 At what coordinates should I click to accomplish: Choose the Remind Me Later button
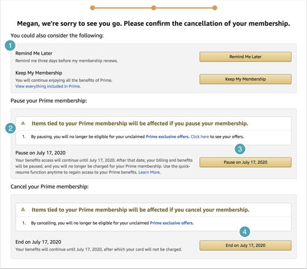click(246, 57)
